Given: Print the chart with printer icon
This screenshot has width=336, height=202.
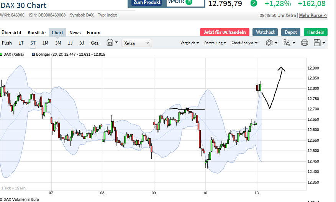Looking at the screenshot, I should 305,43.
